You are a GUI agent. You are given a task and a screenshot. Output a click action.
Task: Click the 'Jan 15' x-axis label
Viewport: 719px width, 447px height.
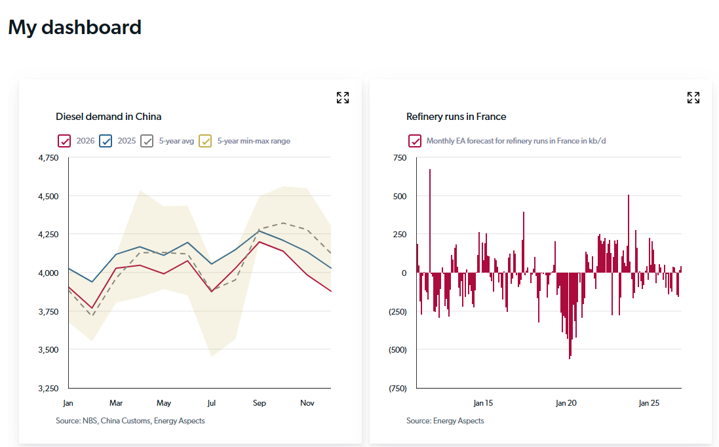coord(483,403)
